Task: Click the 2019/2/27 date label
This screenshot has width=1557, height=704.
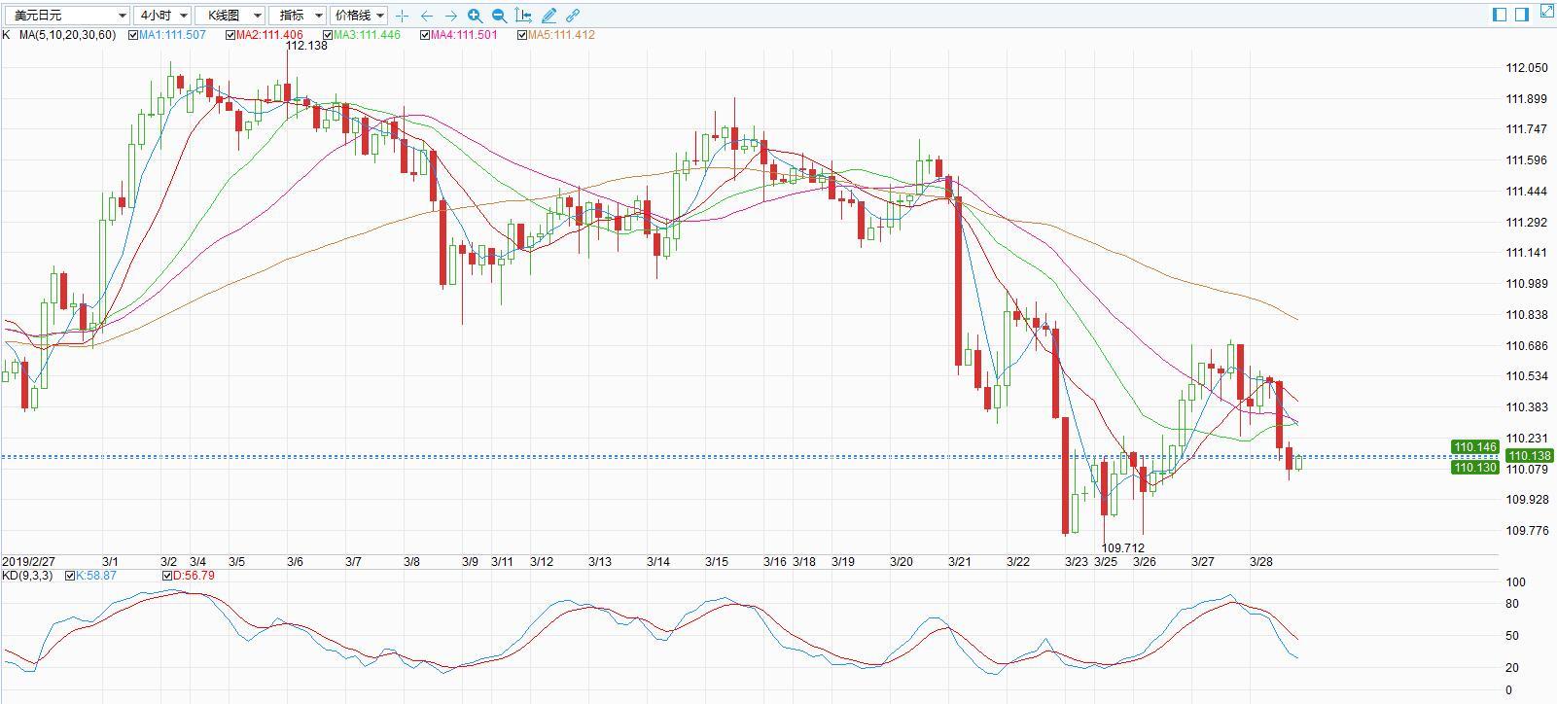Action: click(x=30, y=562)
